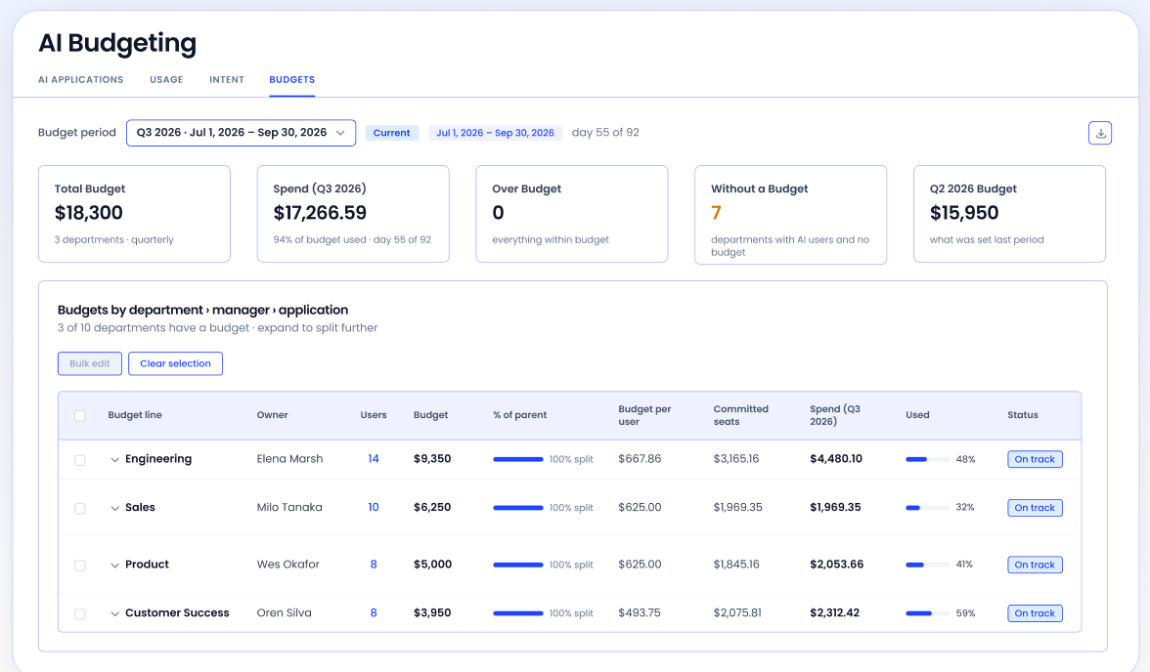Check the Engineering row checkbox

click(80, 460)
